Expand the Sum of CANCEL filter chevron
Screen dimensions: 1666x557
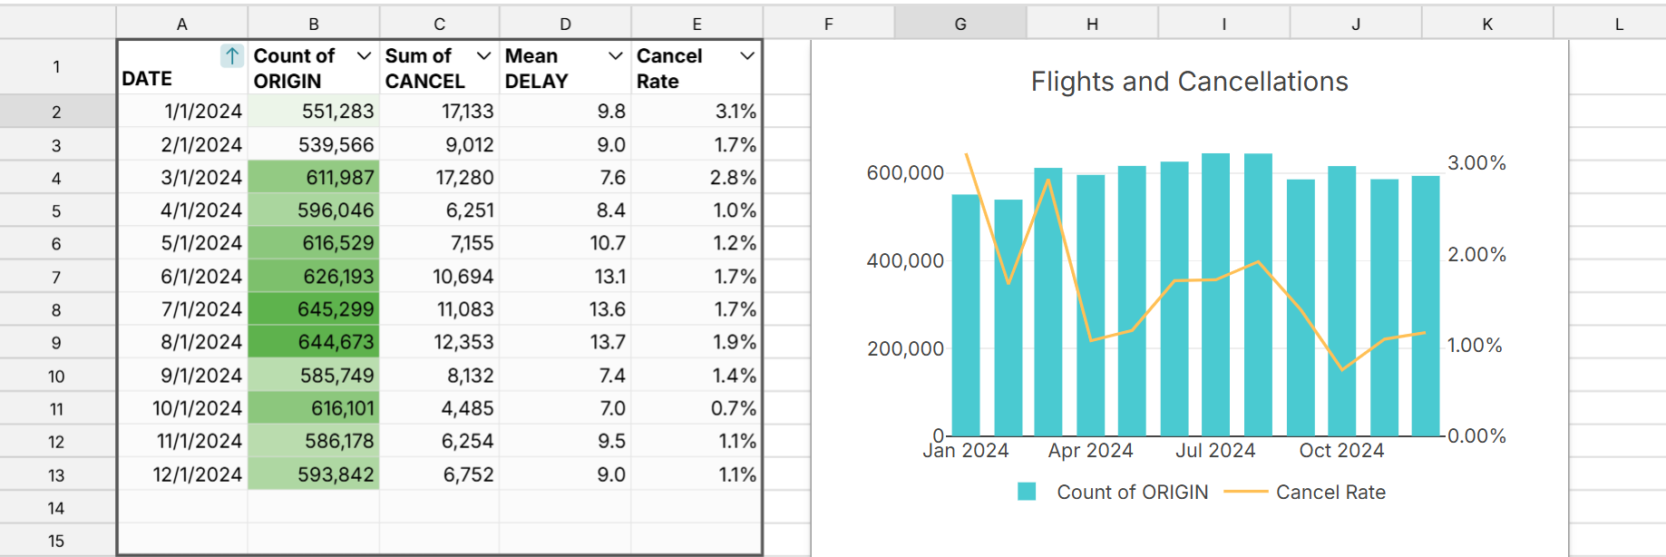(484, 56)
